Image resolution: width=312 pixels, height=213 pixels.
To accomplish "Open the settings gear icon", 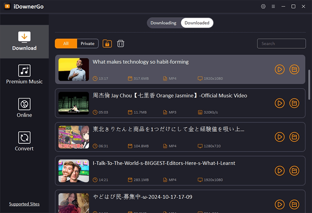I will tap(263, 7).
